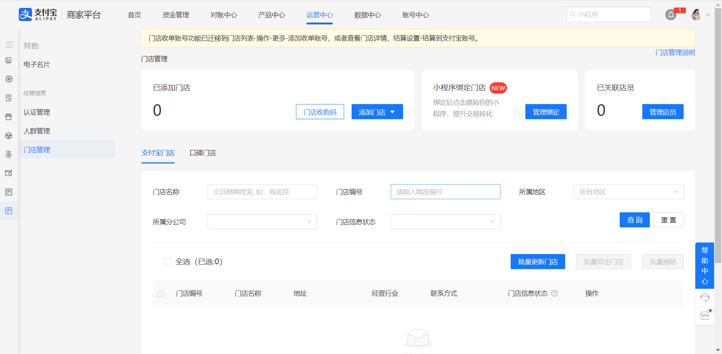Image resolution: width=722 pixels, height=354 pixels.
Task: Click the 门店编号 column header
Action: click(189, 293)
